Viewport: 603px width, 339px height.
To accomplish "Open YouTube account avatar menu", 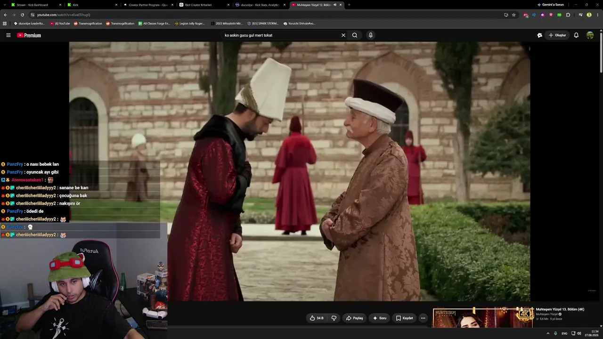I will 590,35.
